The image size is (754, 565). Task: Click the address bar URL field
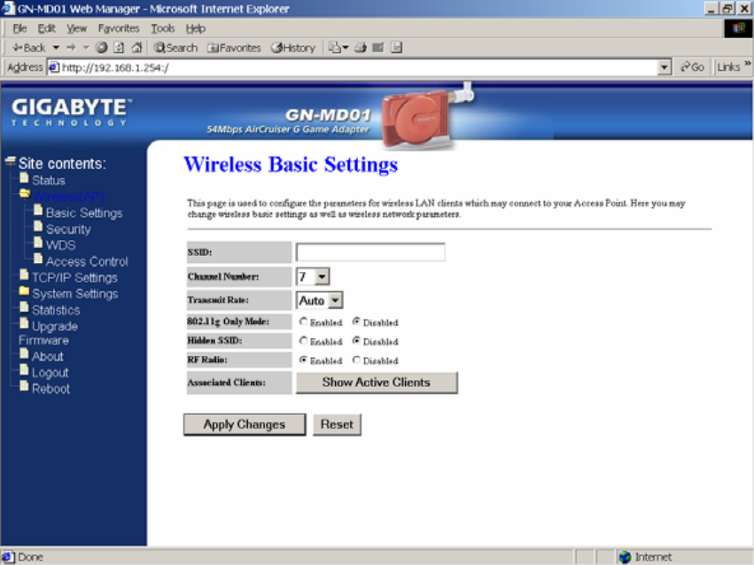[358, 67]
